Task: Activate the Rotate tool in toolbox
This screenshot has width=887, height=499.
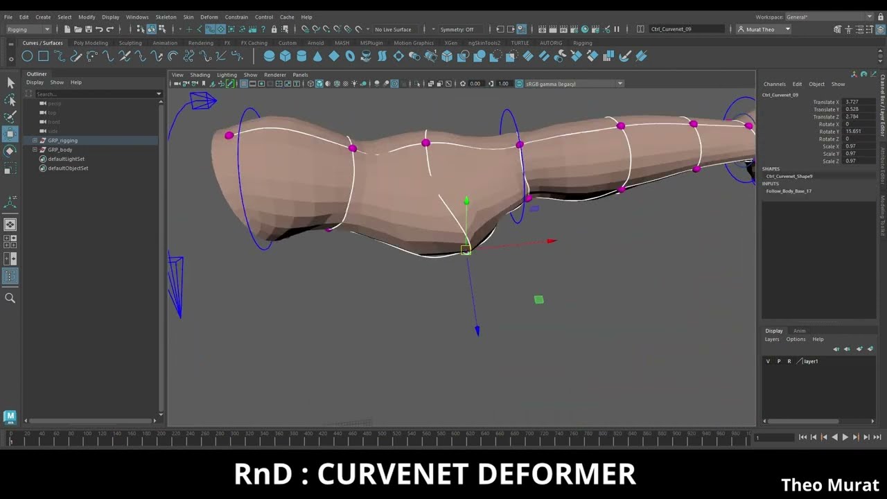Action: point(10,150)
